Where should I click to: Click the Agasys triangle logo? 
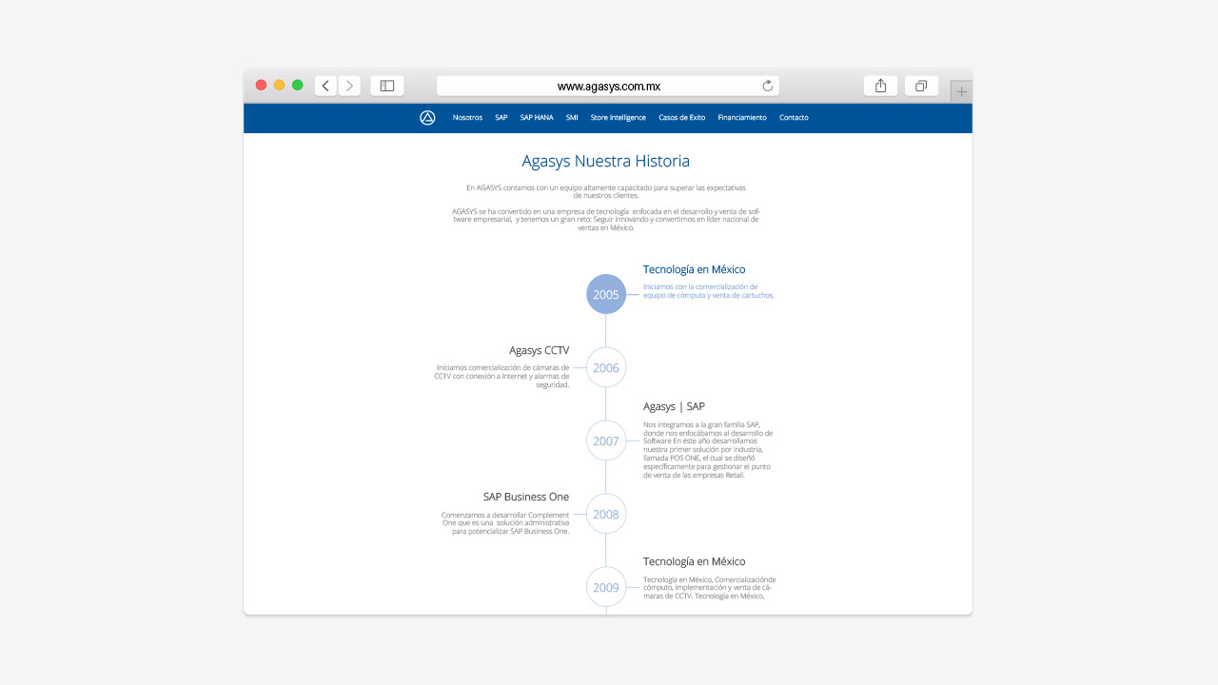[x=427, y=118]
